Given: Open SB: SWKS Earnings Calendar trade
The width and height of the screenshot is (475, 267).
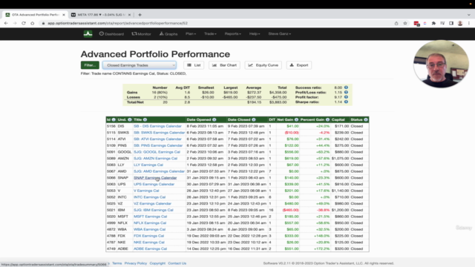Looking at the screenshot, I should [160, 133].
